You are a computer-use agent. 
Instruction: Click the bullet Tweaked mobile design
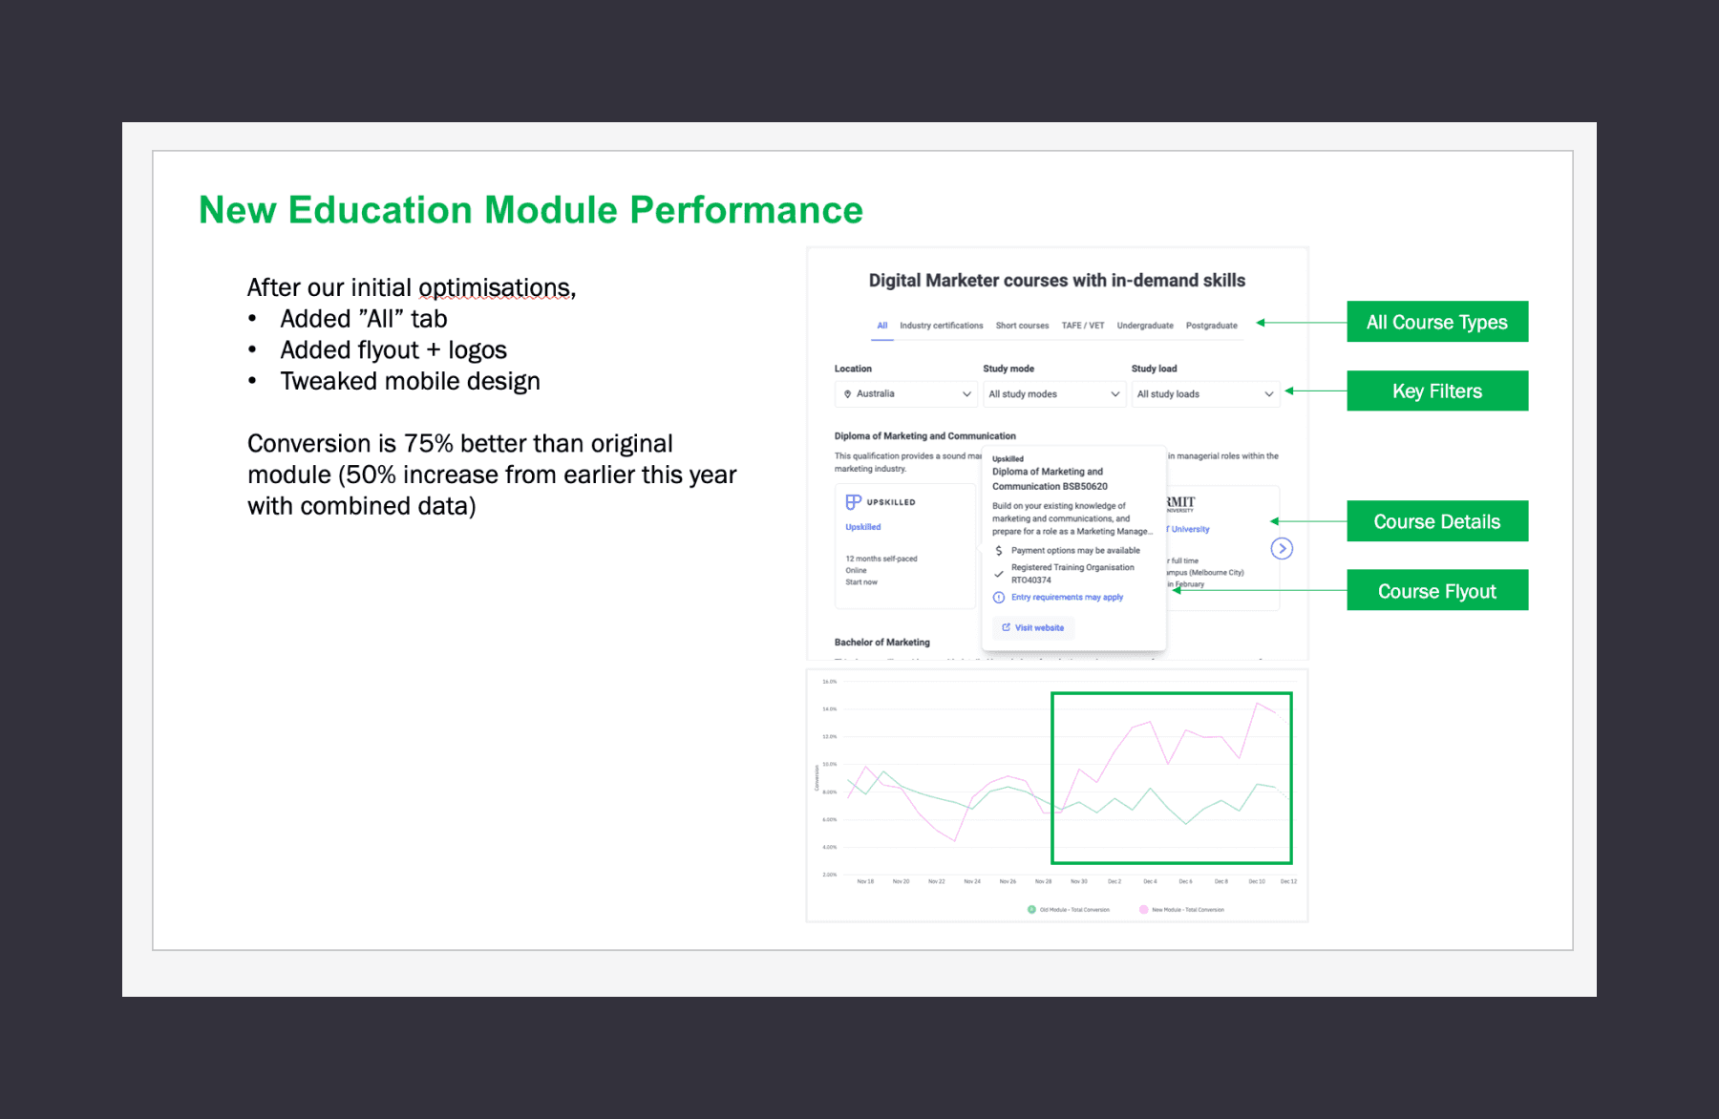tap(410, 381)
